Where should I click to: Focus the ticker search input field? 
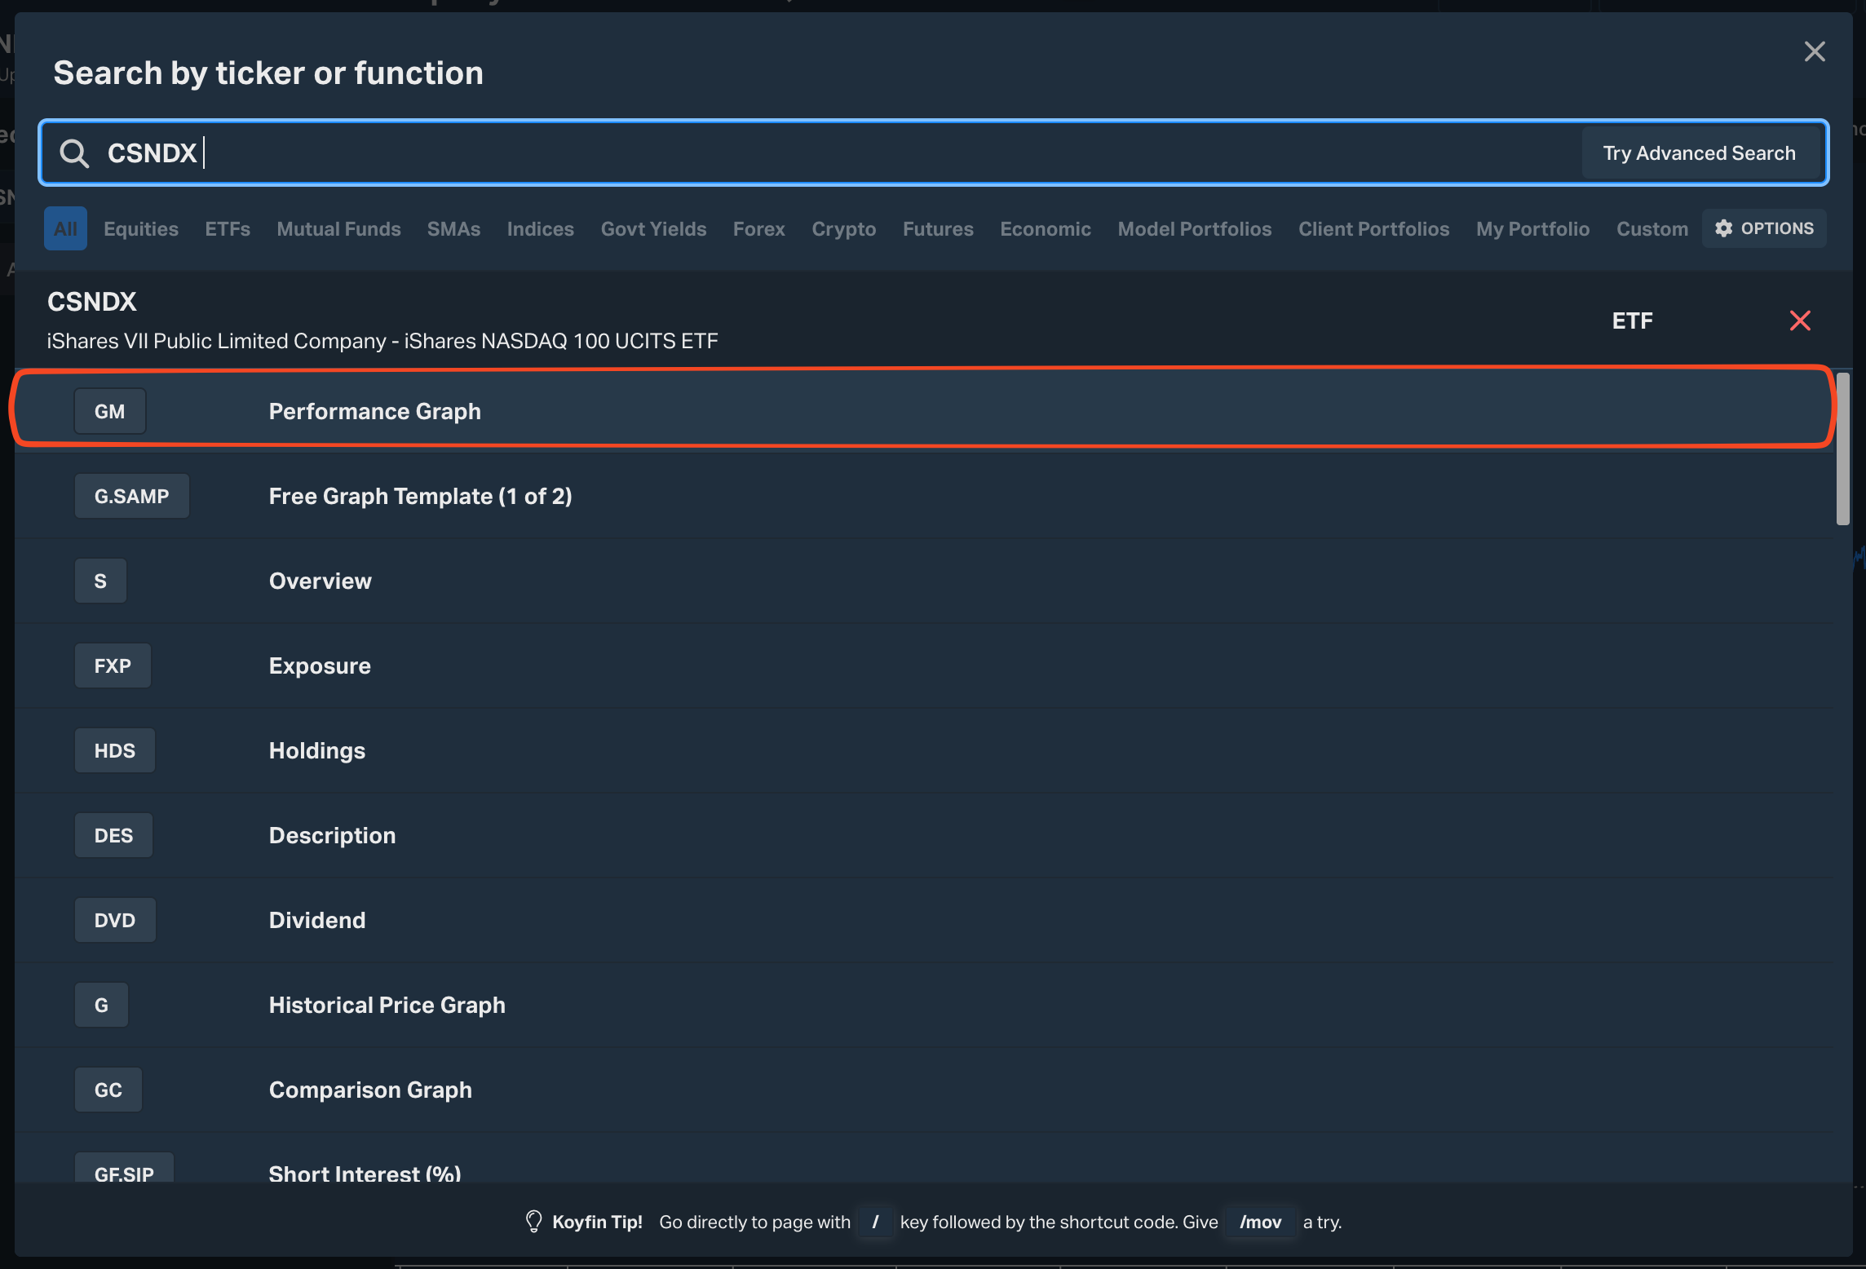tap(816, 153)
